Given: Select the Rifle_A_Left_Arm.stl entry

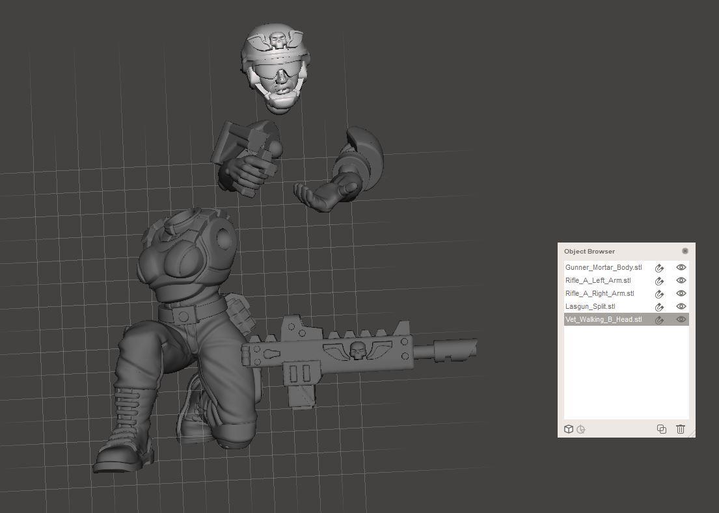Looking at the screenshot, I should 598,280.
